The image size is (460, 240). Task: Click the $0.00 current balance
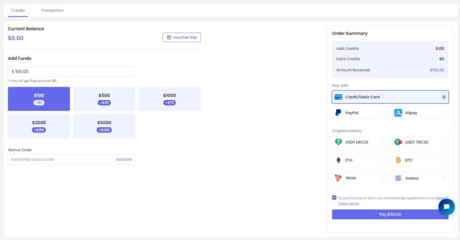tap(15, 38)
